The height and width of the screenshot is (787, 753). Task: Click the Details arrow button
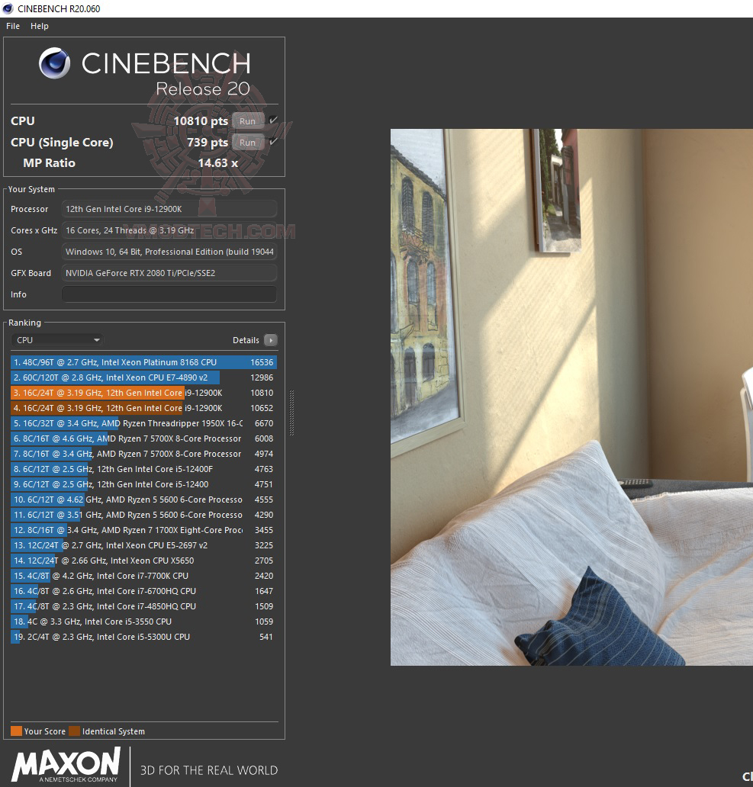(x=271, y=340)
